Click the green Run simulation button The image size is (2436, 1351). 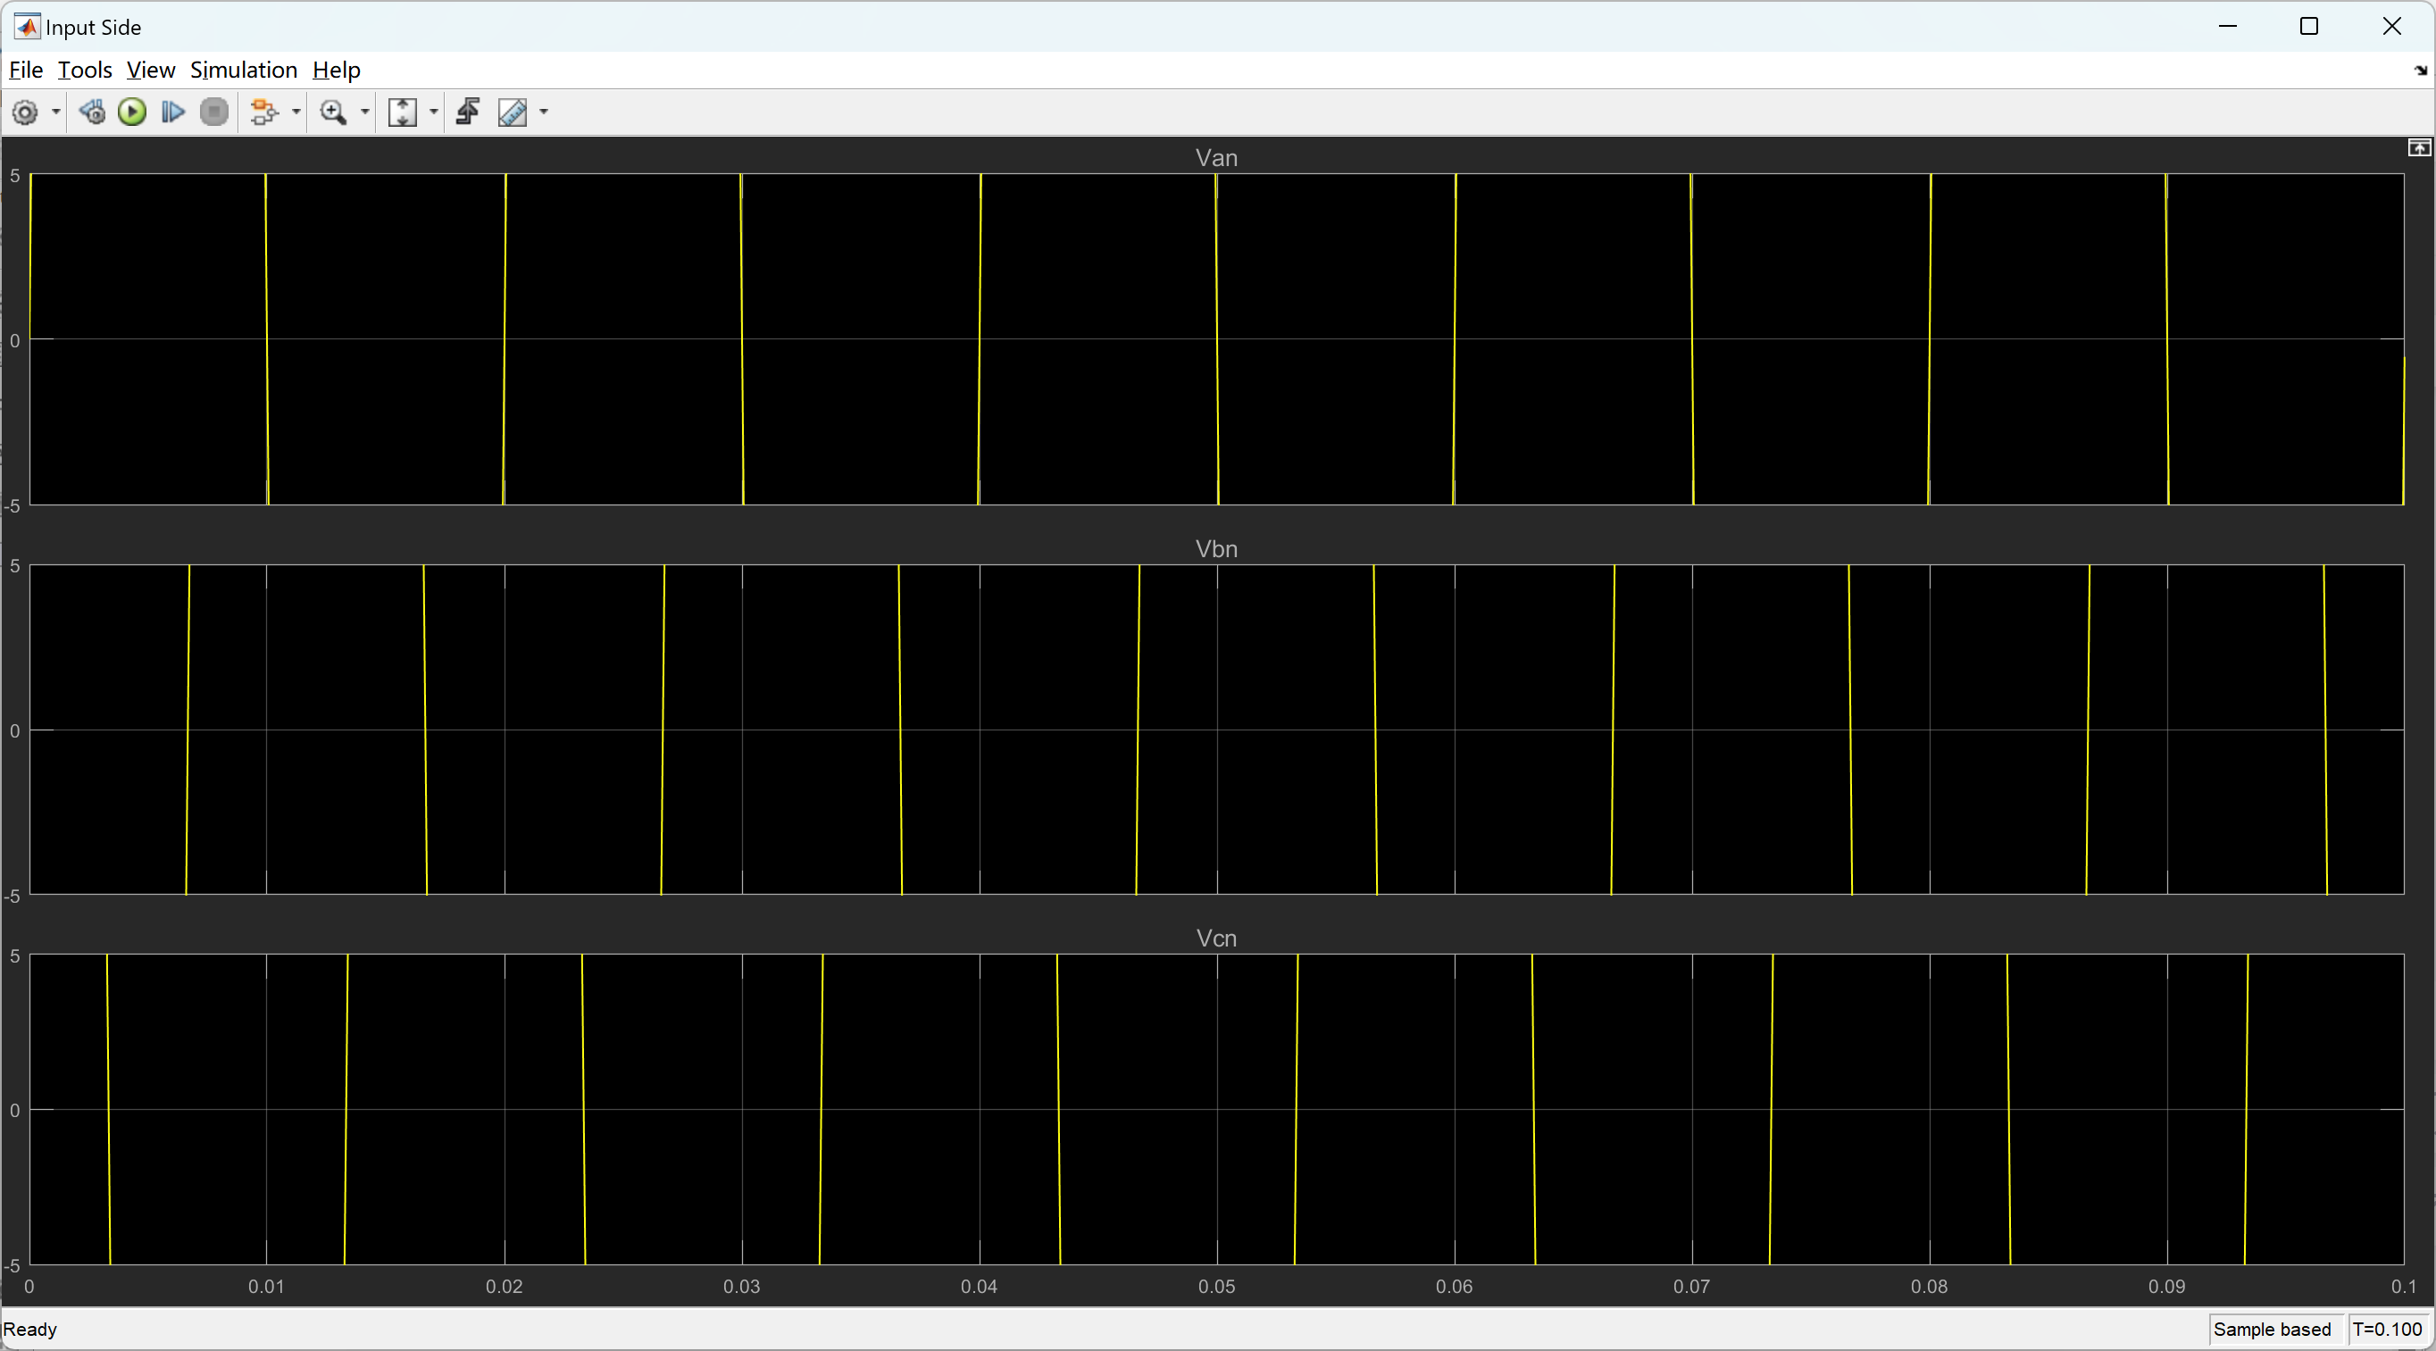pyautogui.click(x=132, y=113)
